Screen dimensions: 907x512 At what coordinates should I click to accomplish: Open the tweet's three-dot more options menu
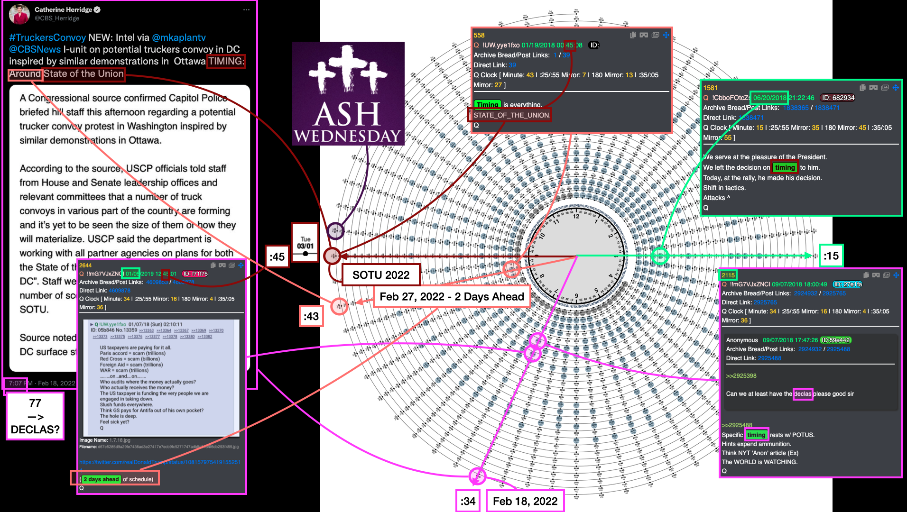click(x=246, y=9)
